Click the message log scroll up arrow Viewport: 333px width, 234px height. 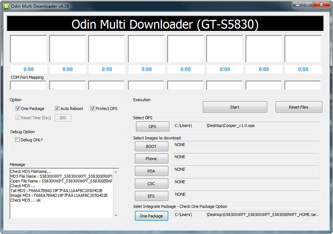click(x=116, y=172)
